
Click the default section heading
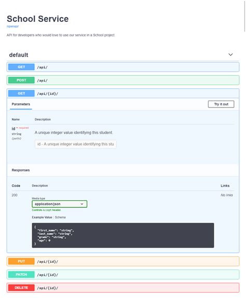(19, 55)
